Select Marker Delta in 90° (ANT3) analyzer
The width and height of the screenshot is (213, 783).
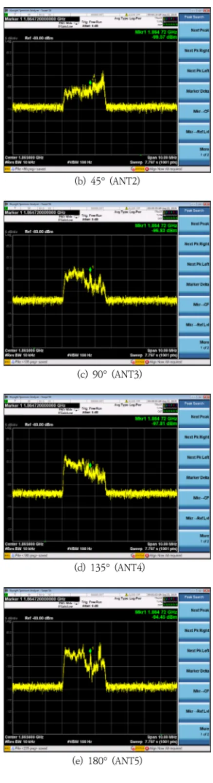coord(194,284)
